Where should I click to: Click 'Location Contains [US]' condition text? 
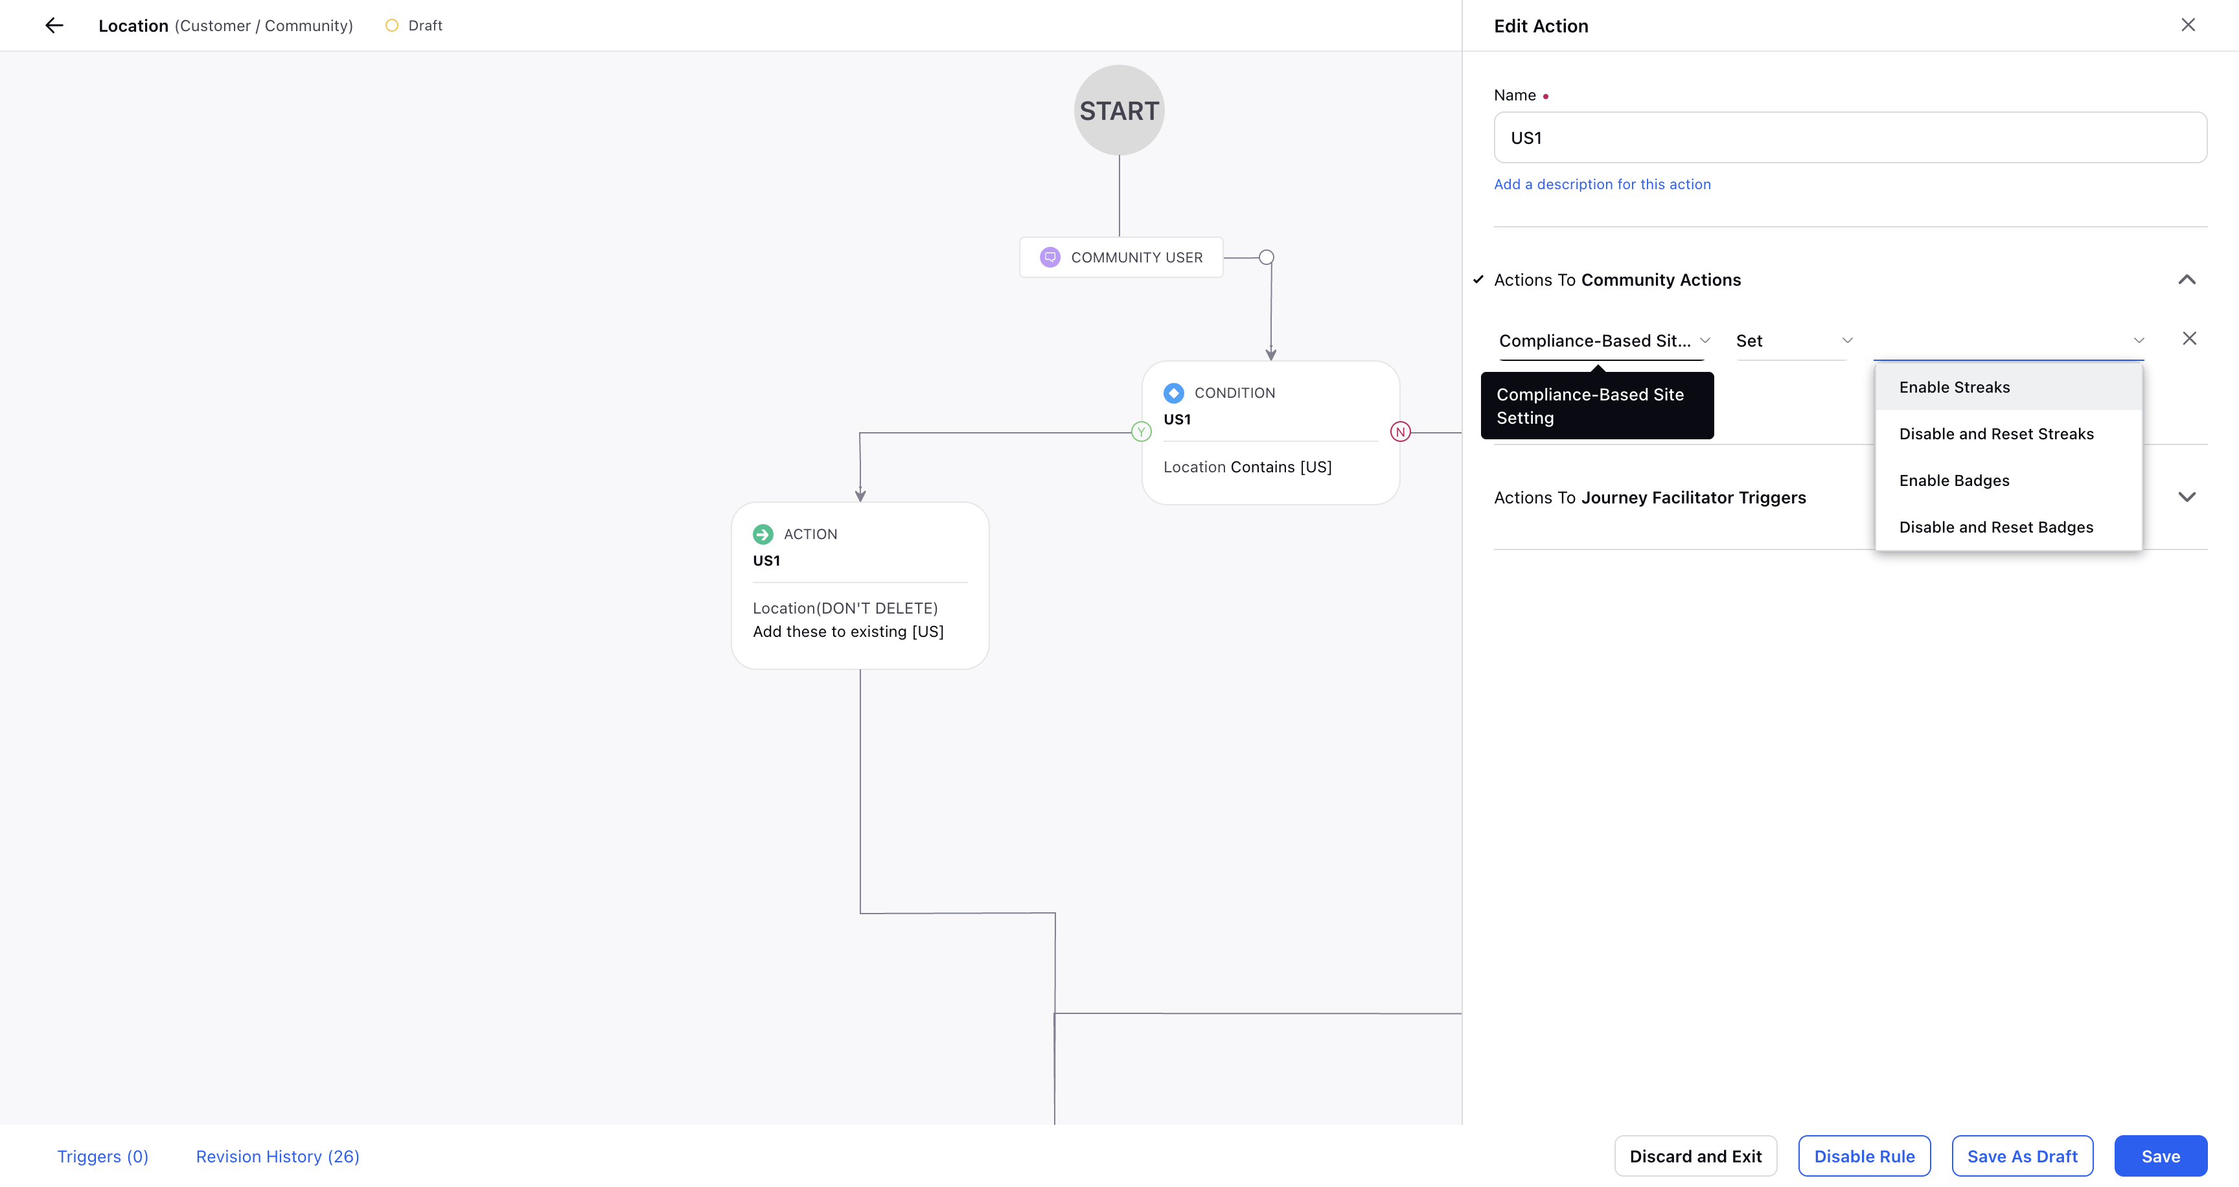1247,468
